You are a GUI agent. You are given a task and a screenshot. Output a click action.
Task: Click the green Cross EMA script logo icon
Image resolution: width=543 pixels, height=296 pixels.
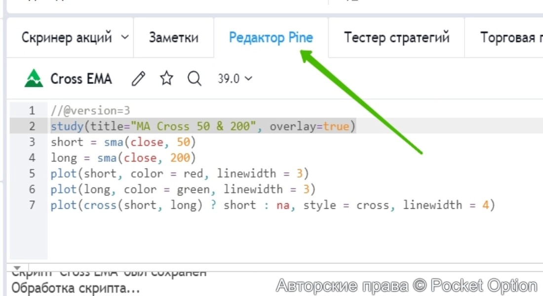34,78
